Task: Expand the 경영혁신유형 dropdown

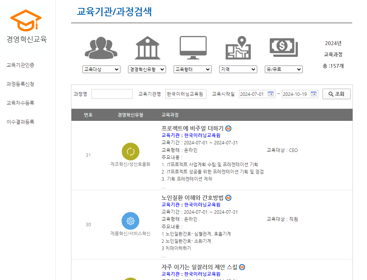Action: pos(147,69)
